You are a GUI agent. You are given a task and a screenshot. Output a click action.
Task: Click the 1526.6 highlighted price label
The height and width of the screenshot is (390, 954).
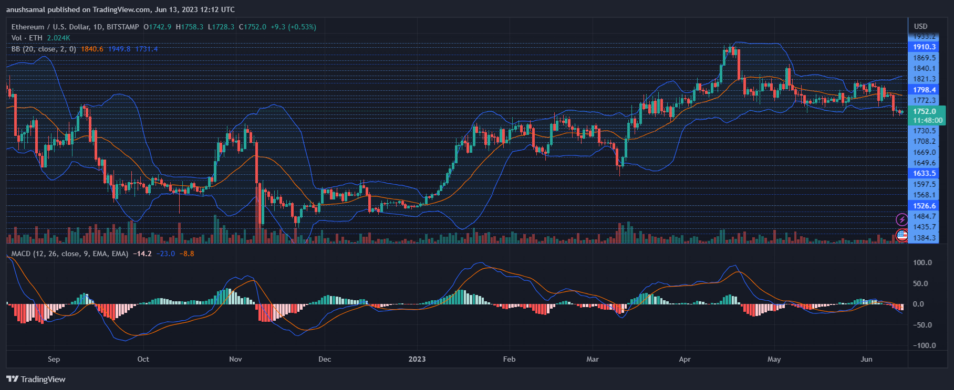[924, 206]
